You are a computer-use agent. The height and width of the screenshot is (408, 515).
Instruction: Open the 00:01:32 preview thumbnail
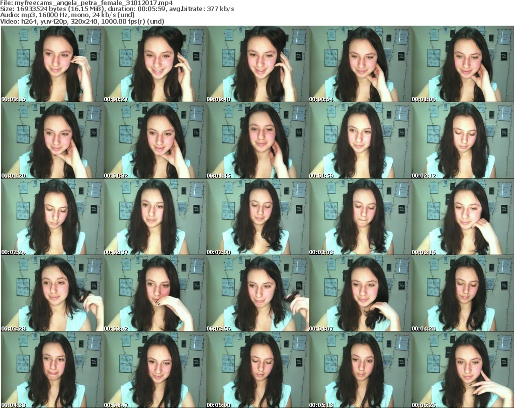(155, 140)
